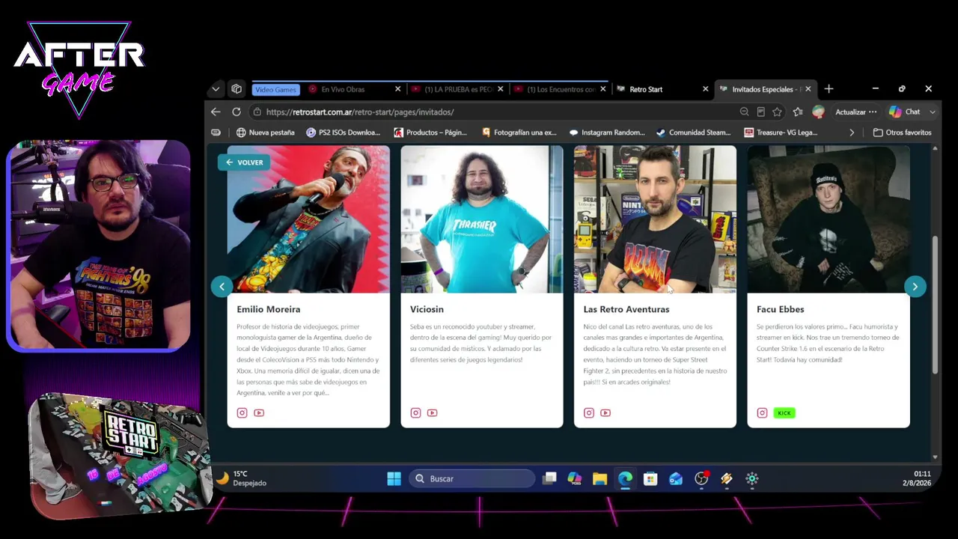Open the zoom magnifier in the address bar
958x539 pixels.
[744, 112]
